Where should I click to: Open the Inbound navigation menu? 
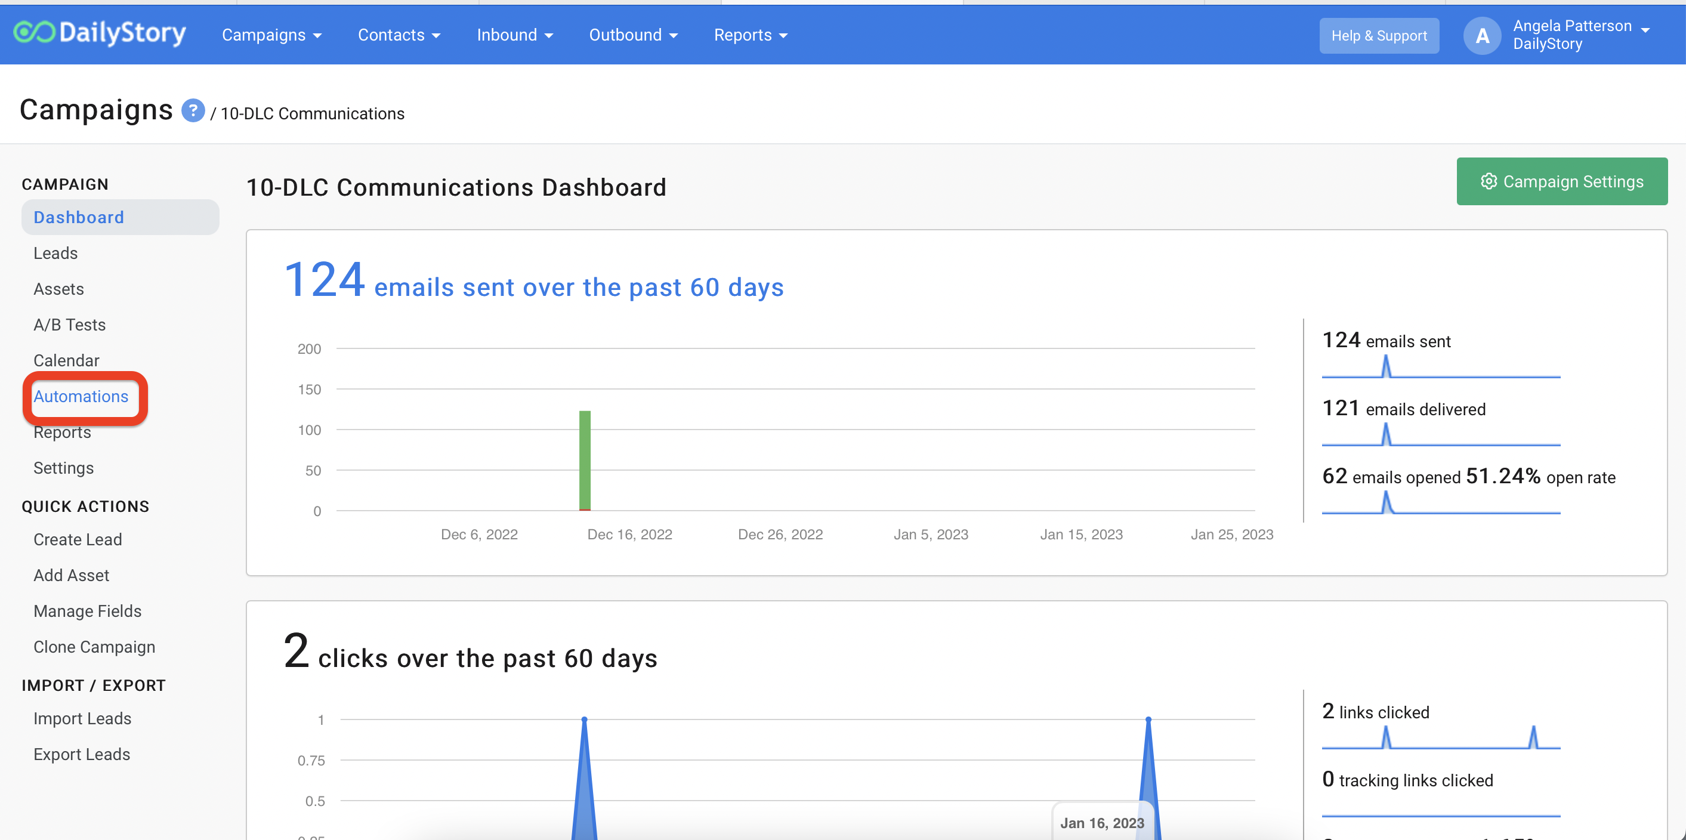[514, 35]
